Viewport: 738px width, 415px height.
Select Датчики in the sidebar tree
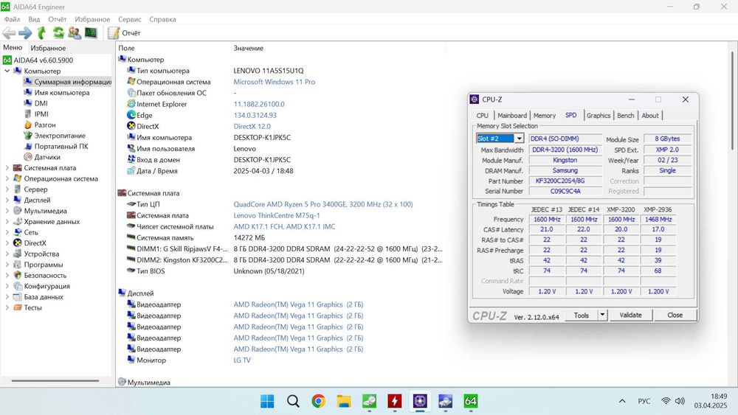pyautogui.click(x=47, y=157)
